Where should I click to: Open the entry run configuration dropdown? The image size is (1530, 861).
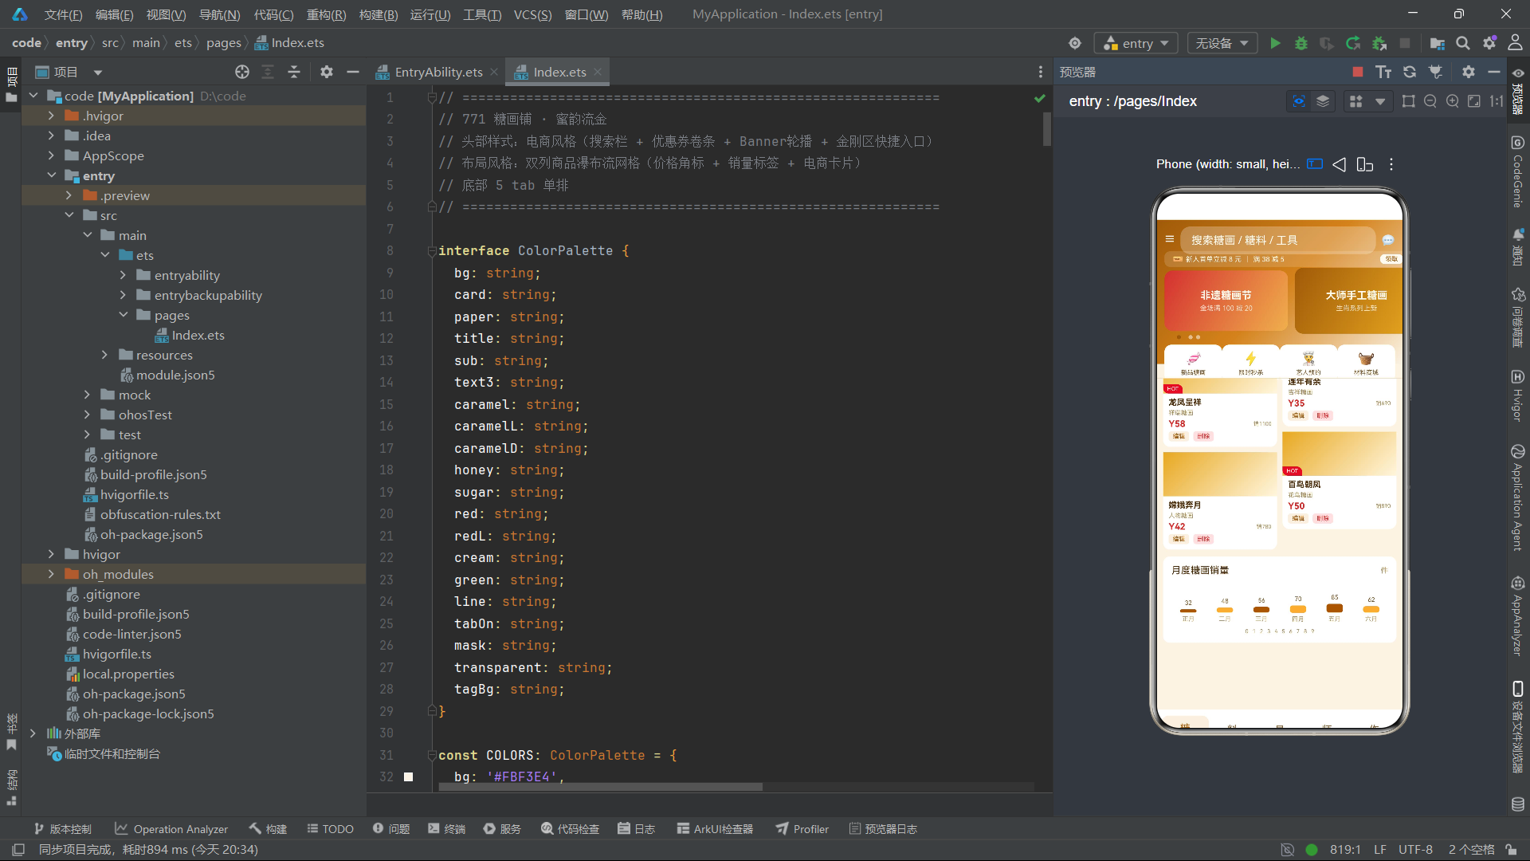tap(1136, 43)
